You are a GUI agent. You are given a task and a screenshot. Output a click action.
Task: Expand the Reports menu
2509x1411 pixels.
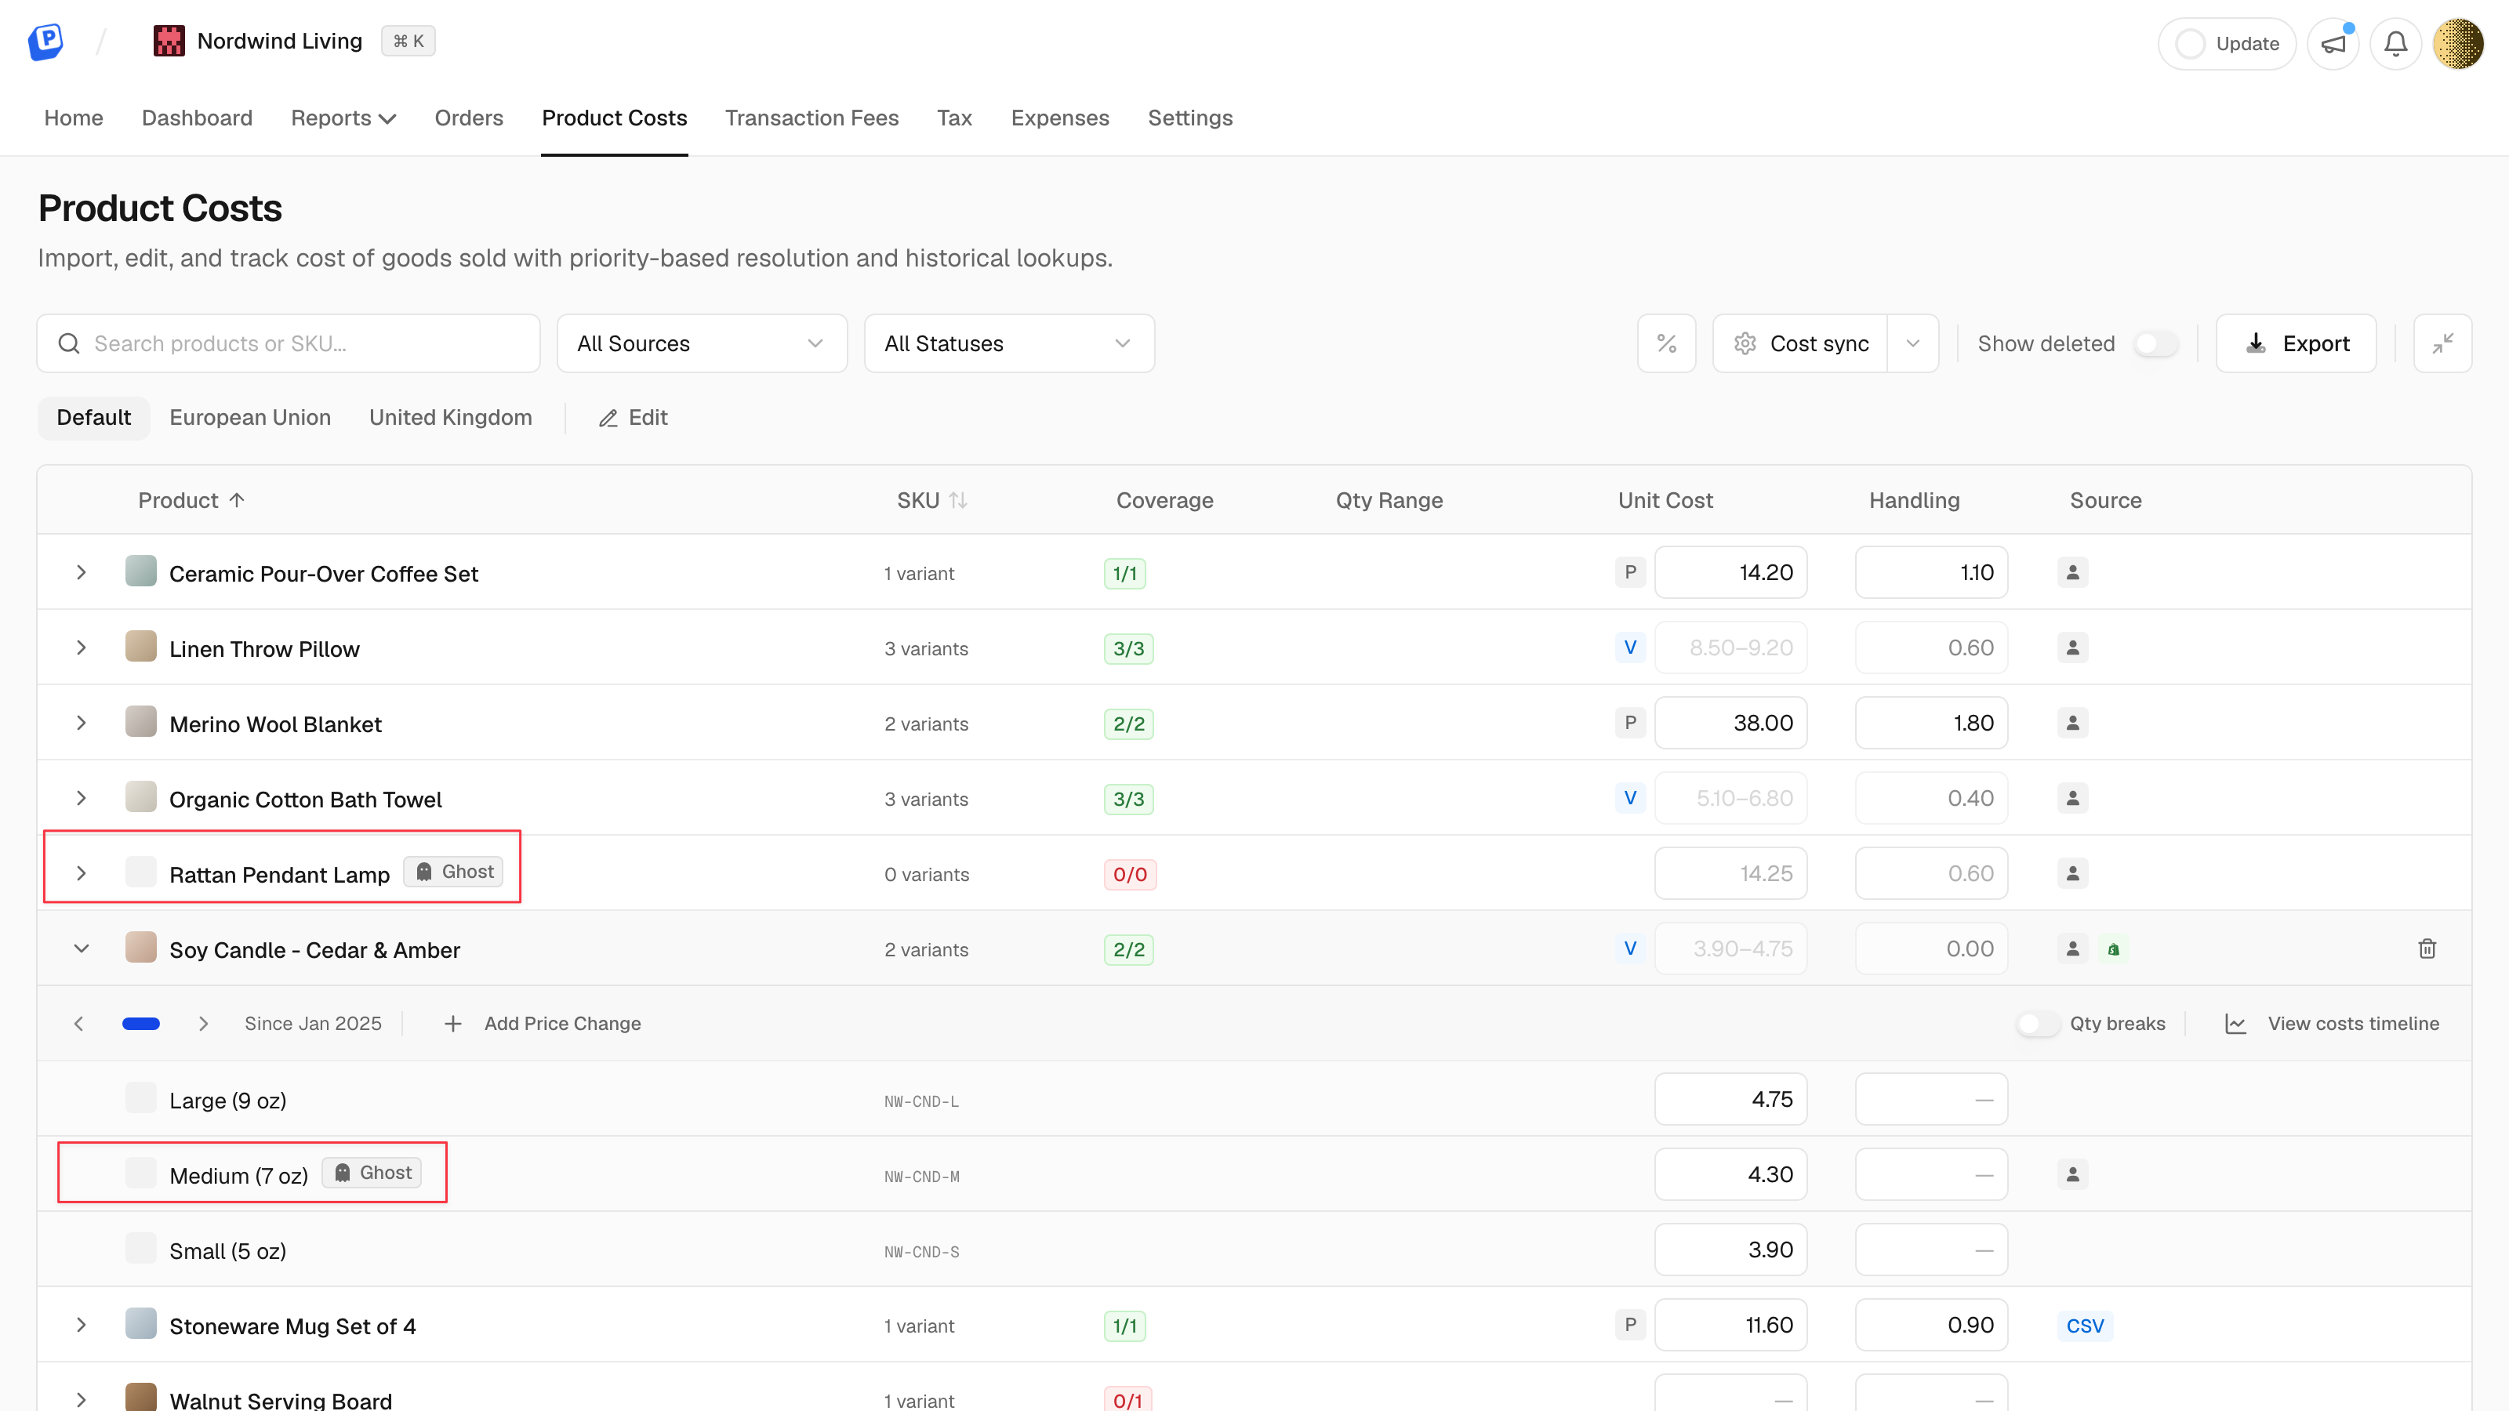[343, 118]
